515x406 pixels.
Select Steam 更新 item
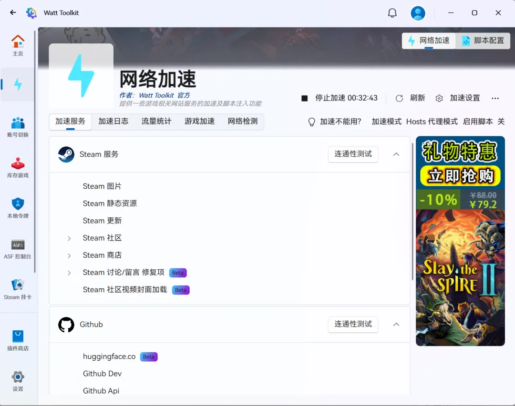[102, 221]
